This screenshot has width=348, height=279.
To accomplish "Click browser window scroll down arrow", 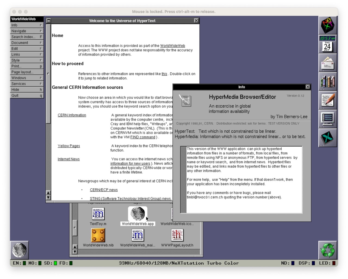I will coord(48,198).
